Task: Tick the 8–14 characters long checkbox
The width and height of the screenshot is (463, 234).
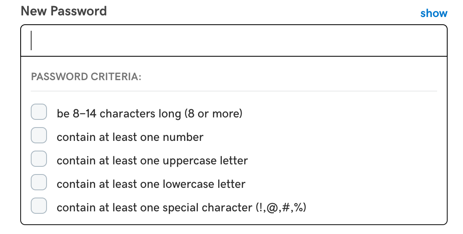Action: [39, 112]
